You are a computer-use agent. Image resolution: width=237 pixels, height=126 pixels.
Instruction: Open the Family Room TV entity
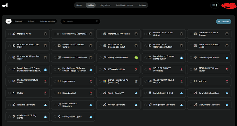[x=118, y=93]
